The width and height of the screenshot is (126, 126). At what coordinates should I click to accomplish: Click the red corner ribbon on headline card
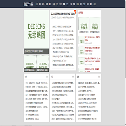[x=75, y=12]
